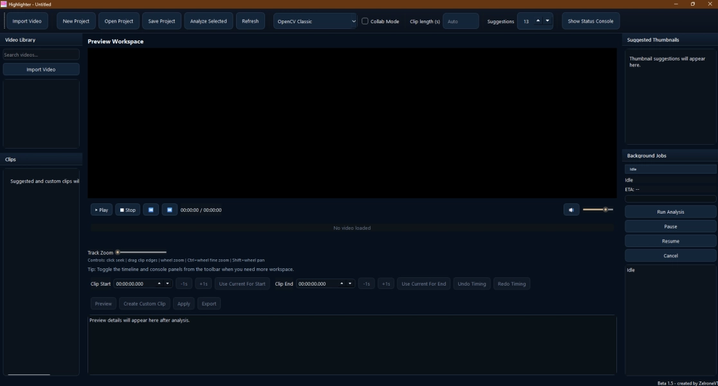
Task: Enable the Collab Mode checkbox
Action: (365, 21)
